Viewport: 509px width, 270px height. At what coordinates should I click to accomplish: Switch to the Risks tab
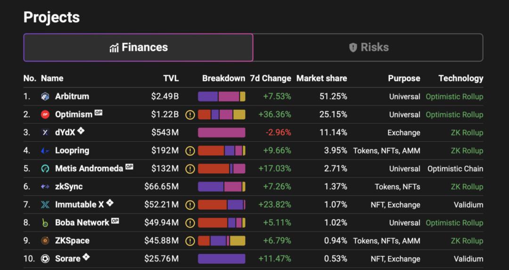(x=368, y=48)
